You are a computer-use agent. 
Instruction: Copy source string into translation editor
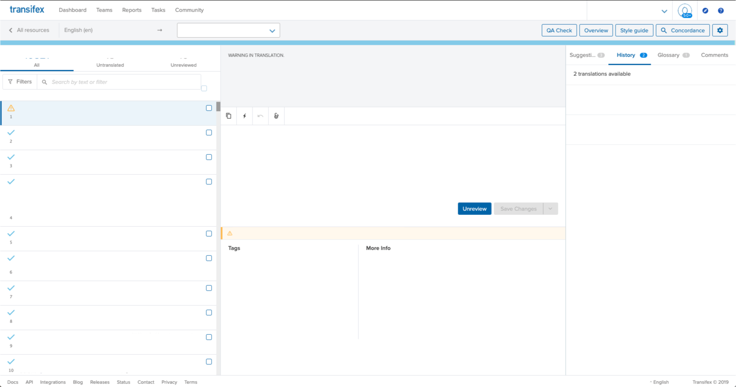229,116
